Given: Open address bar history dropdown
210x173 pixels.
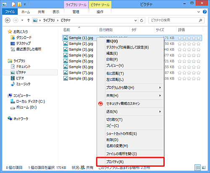Looking at the screenshot, I should (136, 21).
